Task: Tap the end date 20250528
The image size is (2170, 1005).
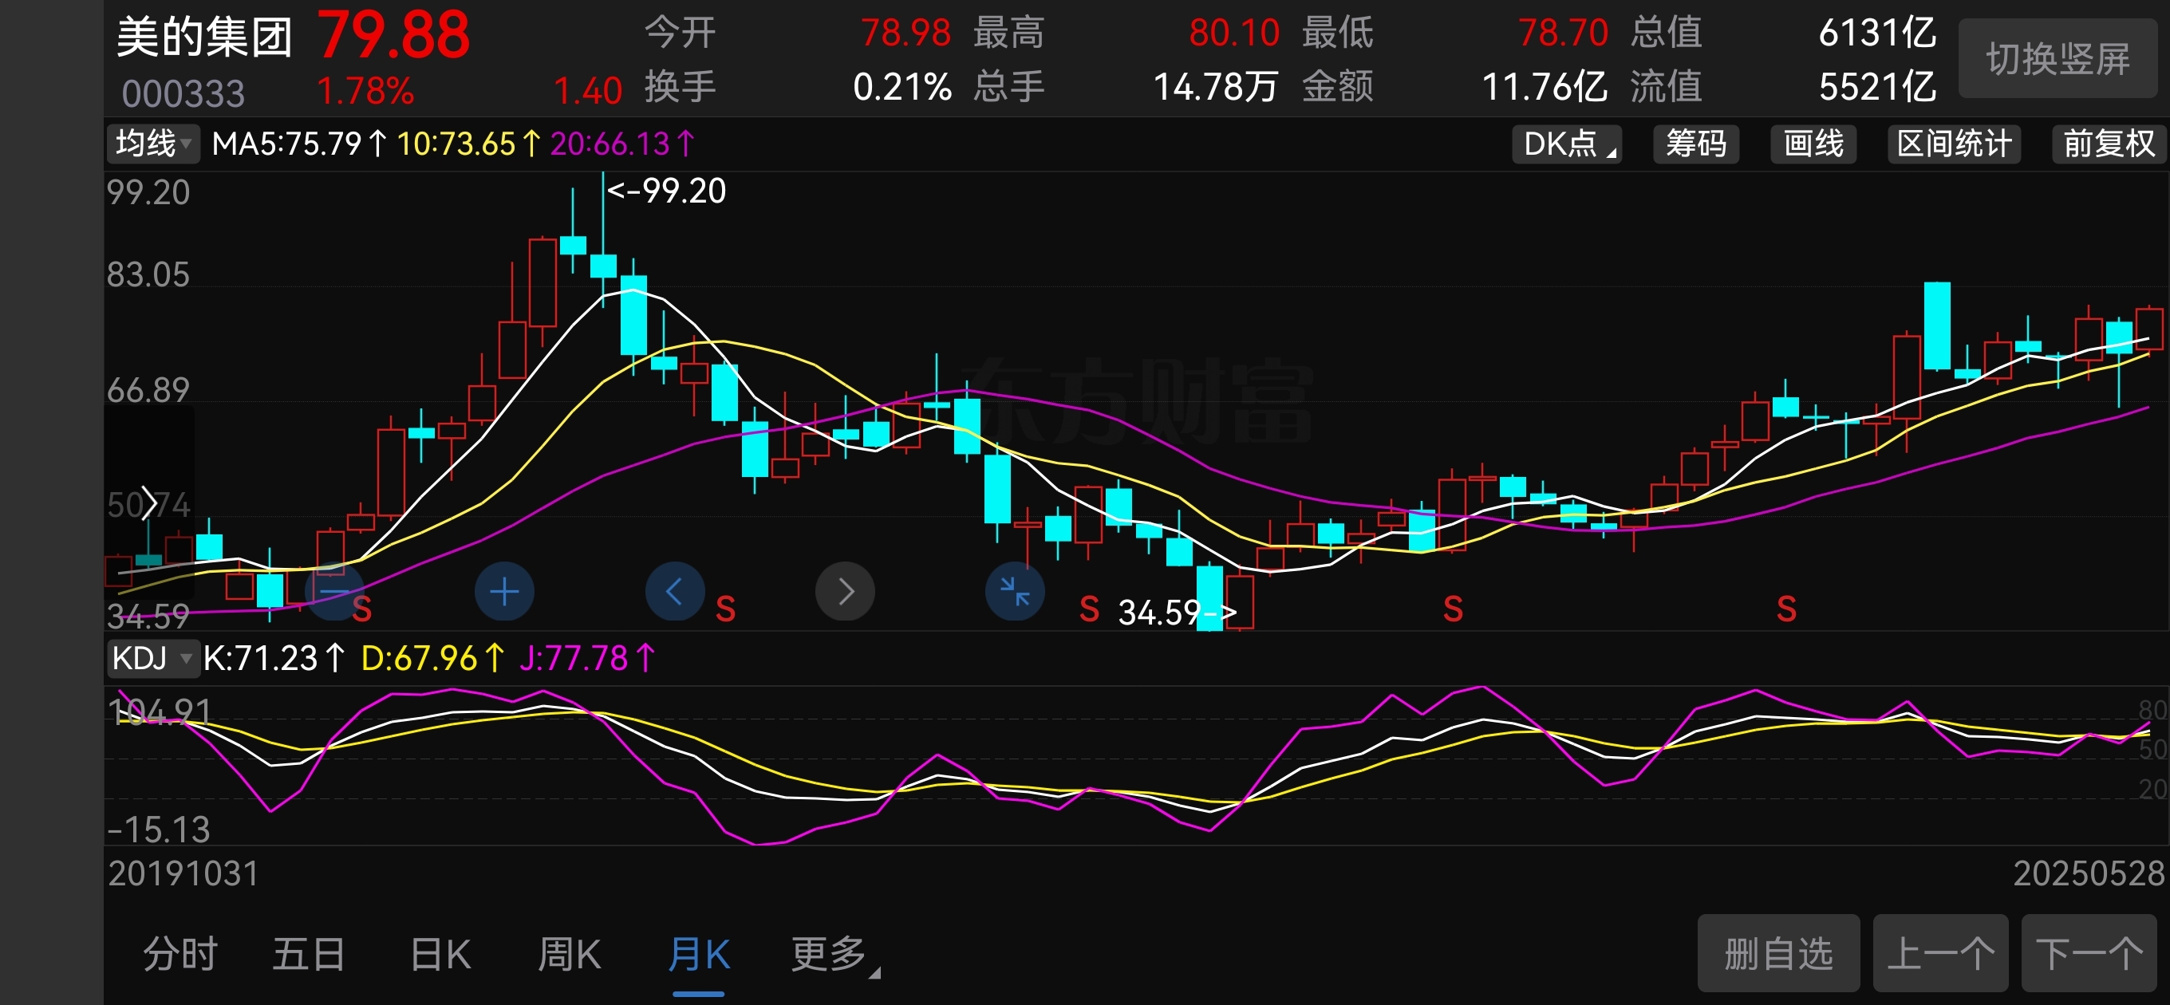Action: 2089,873
